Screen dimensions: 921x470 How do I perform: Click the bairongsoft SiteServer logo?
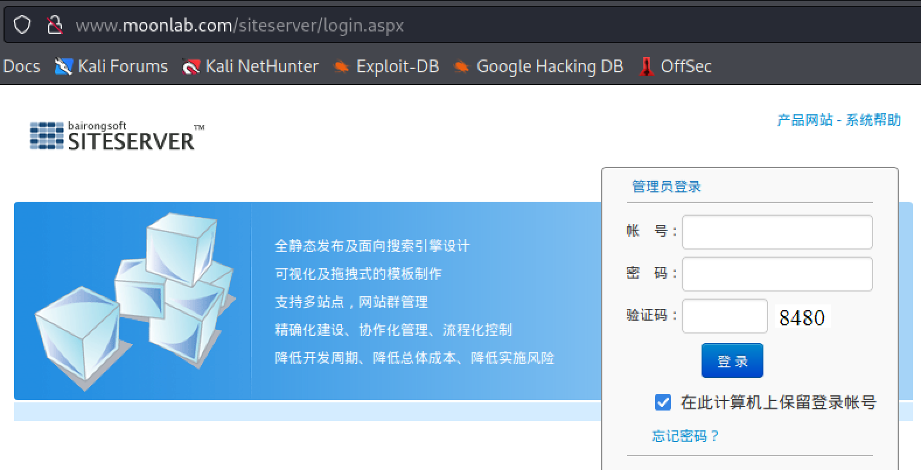(x=117, y=136)
